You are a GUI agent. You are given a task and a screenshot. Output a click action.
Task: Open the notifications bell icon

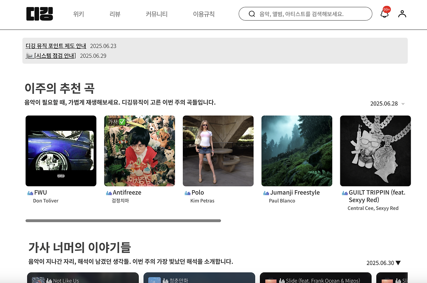tap(385, 14)
